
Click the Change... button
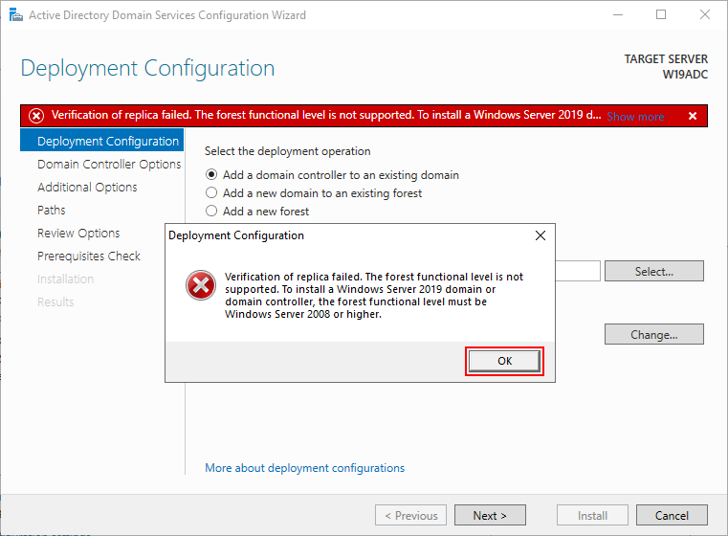pos(653,334)
